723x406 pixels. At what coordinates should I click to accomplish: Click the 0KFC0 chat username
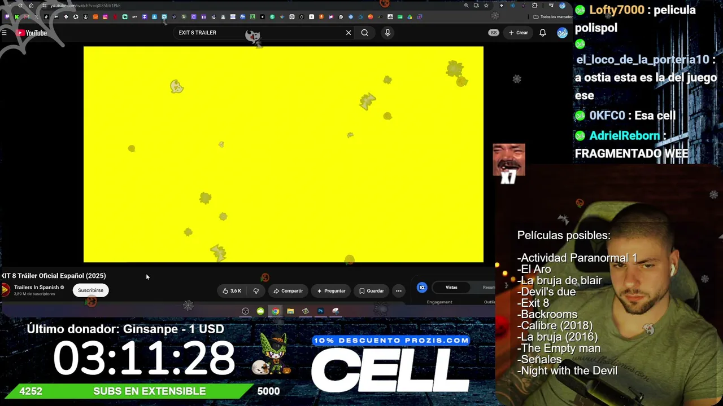[x=607, y=116]
